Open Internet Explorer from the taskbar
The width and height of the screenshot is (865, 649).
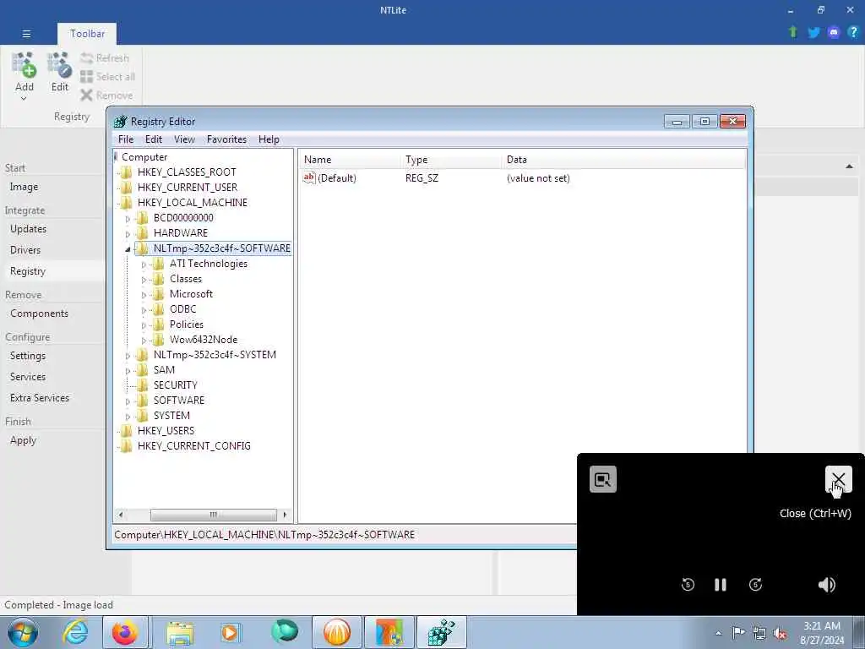pos(75,632)
